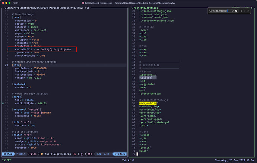Click the git branch icon beside main
This screenshot has width=257, height=163.
click(17, 154)
